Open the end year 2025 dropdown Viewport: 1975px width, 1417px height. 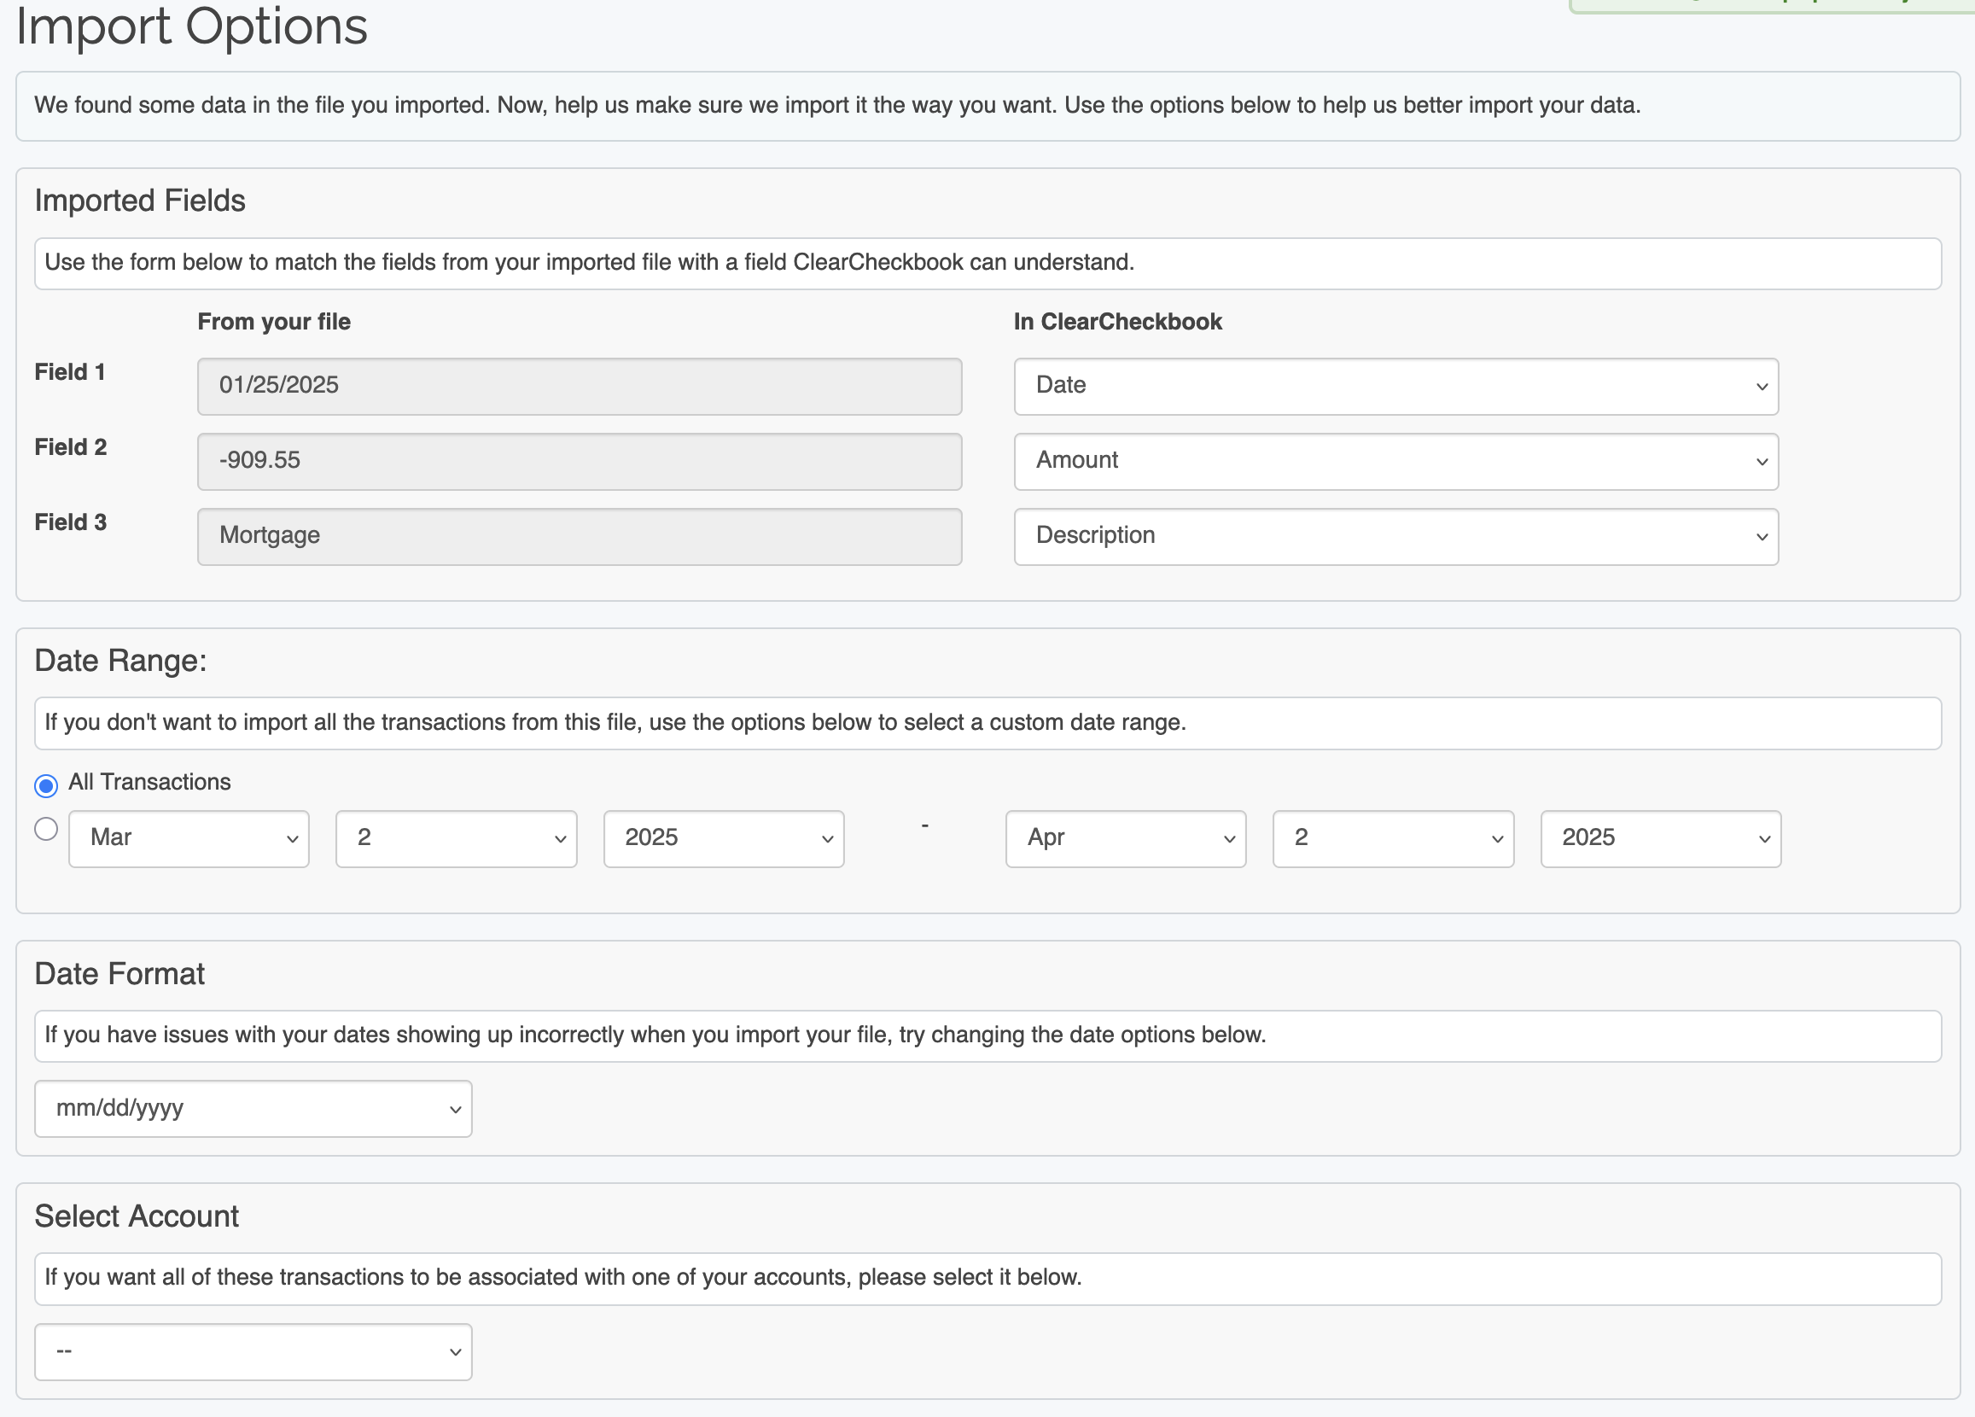point(1660,838)
